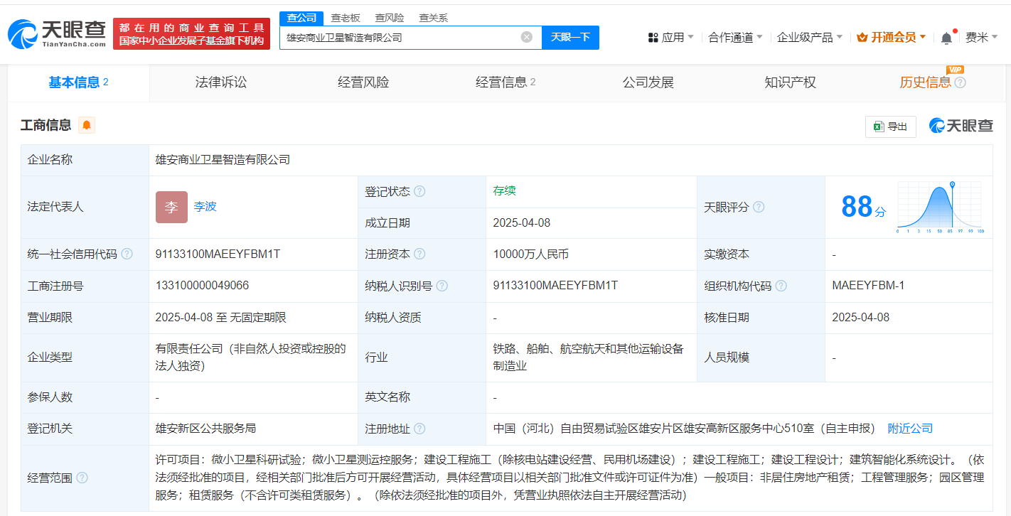Open the notification bell in header

(946, 38)
